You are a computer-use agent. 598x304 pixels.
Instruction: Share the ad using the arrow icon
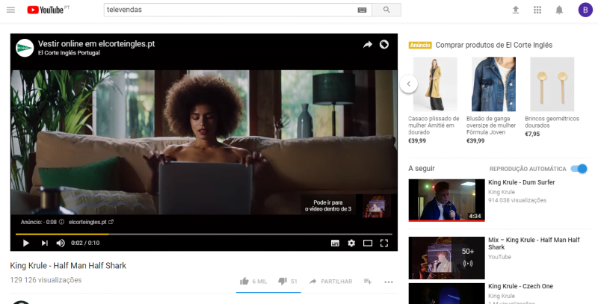pos(368,45)
